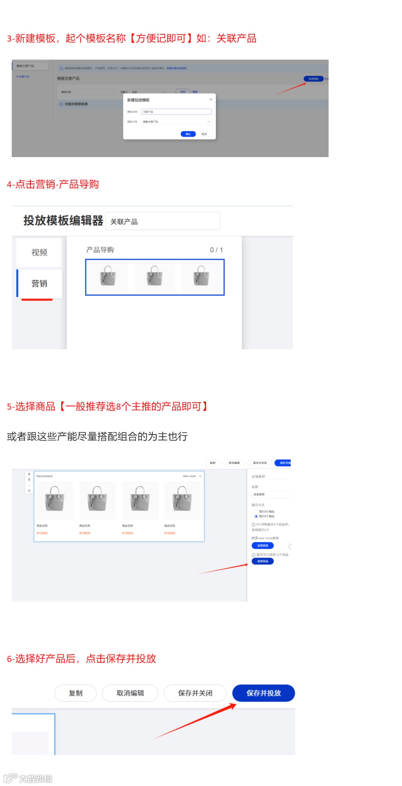This screenshot has width=402, height=786.
Task: Click the background 模板名称 search field
Action: click(x=94, y=92)
